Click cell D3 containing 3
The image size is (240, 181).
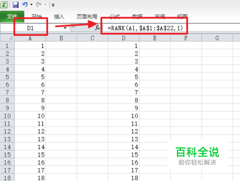(124, 61)
